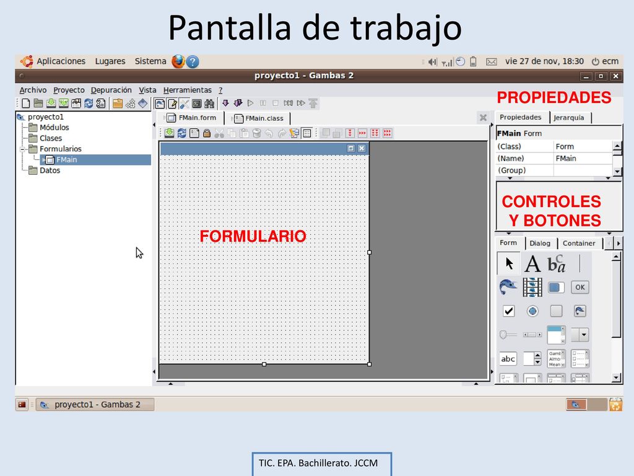634x476 pixels.
Task: Click the scissors cut icon in form toolbar
Action: [219, 133]
